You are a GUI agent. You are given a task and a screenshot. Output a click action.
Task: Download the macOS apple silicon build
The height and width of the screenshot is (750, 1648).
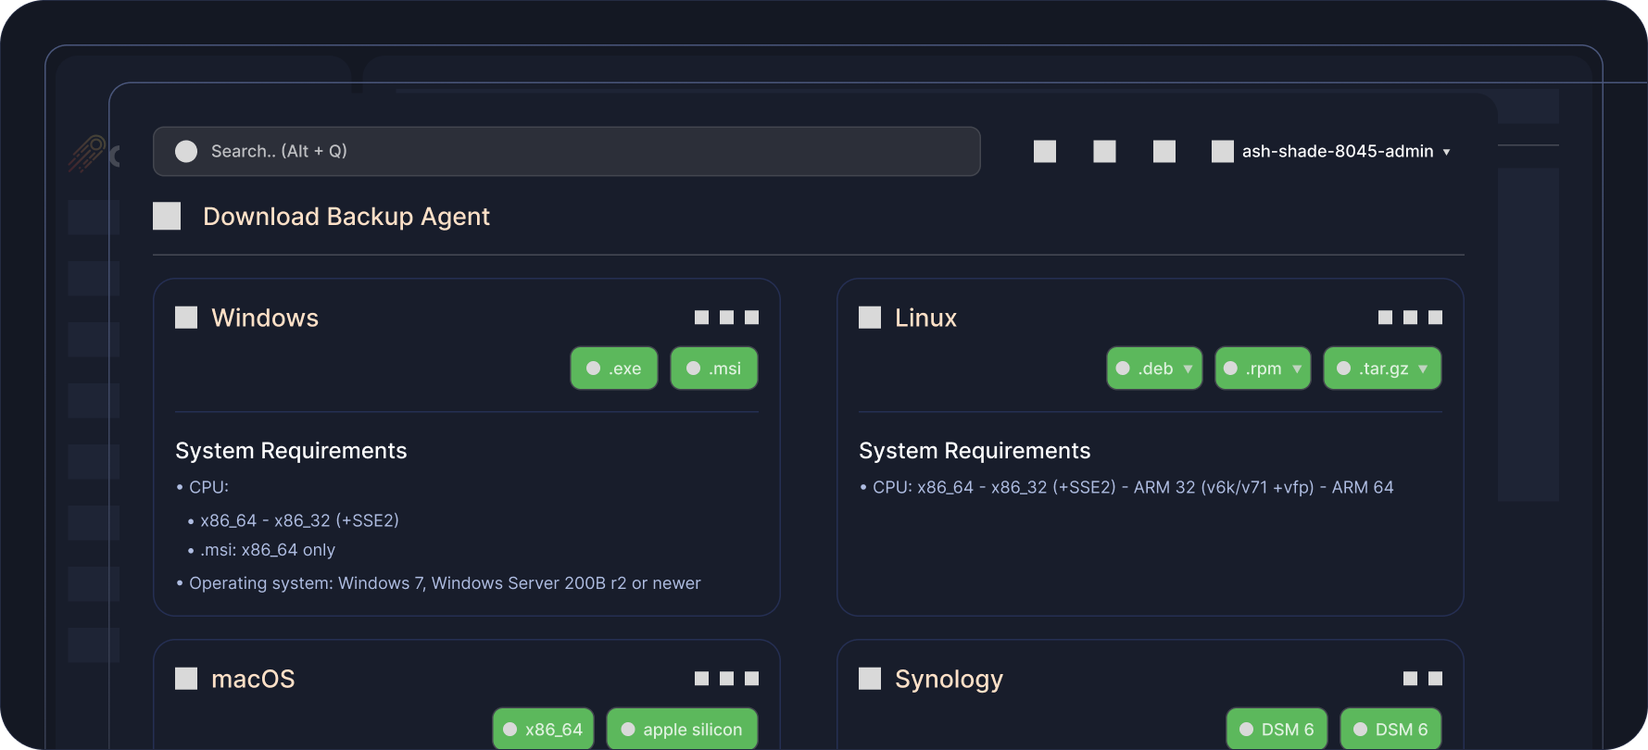[x=682, y=730]
